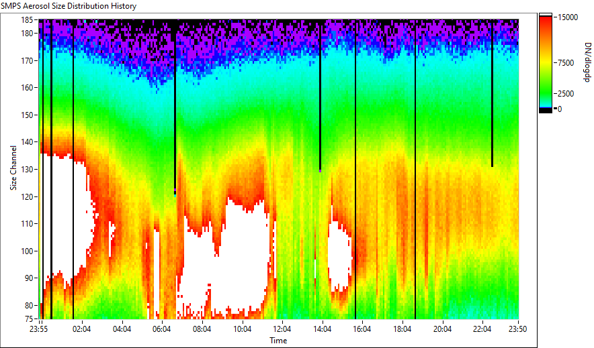
Task: Click the 180 size channel axis value
Action: [26, 34]
